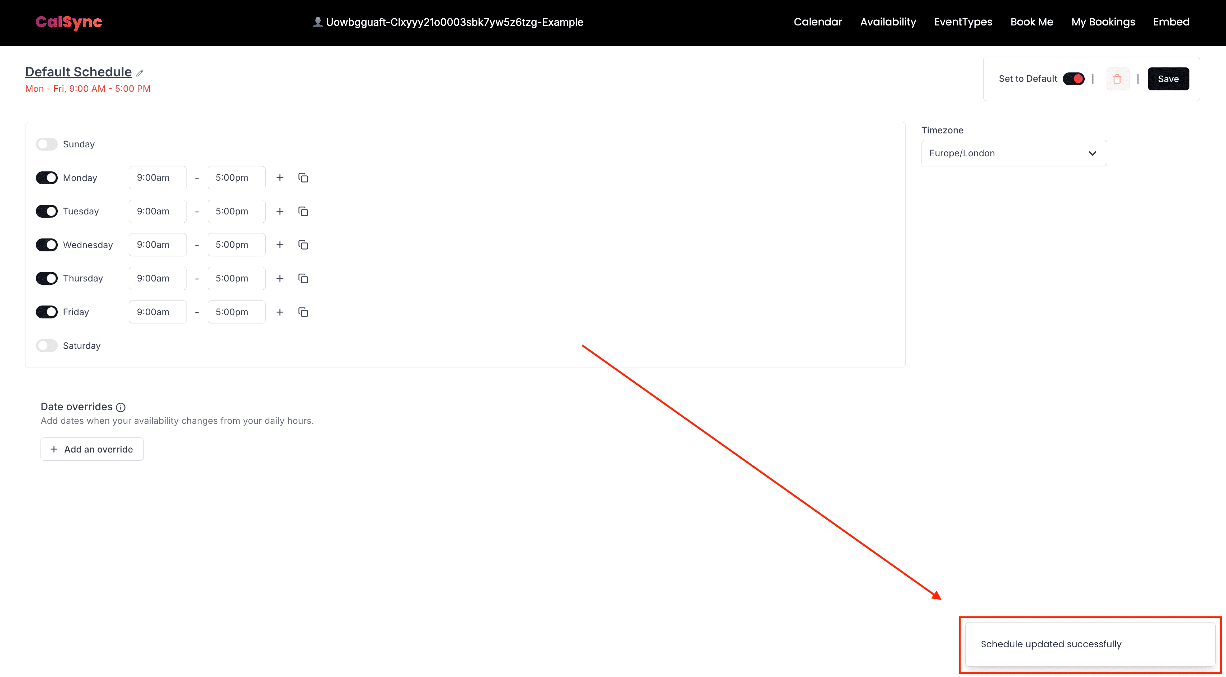1226x677 pixels.
Task: Go to the EventTypes nav item
Action: (963, 22)
